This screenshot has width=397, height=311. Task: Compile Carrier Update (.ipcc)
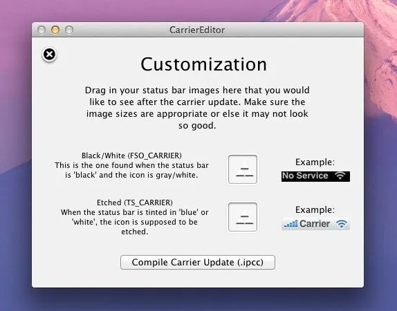(x=198, y=262)
